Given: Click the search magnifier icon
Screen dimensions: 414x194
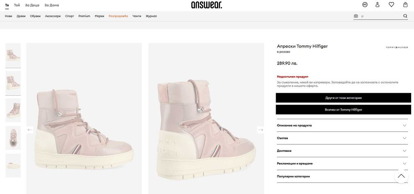Looking at the screenshot, I should 405,16.
